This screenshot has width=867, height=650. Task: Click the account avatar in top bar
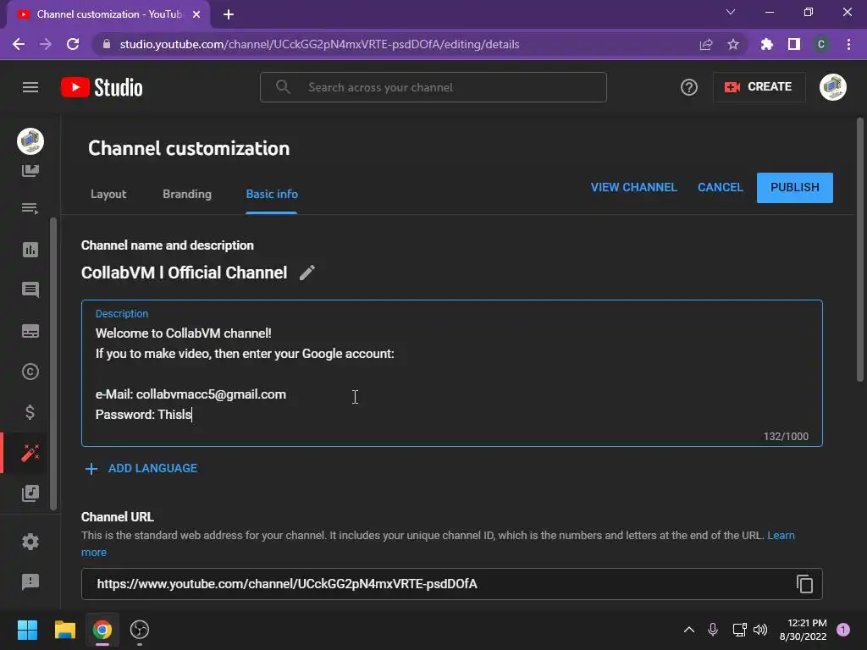point(833,87)
